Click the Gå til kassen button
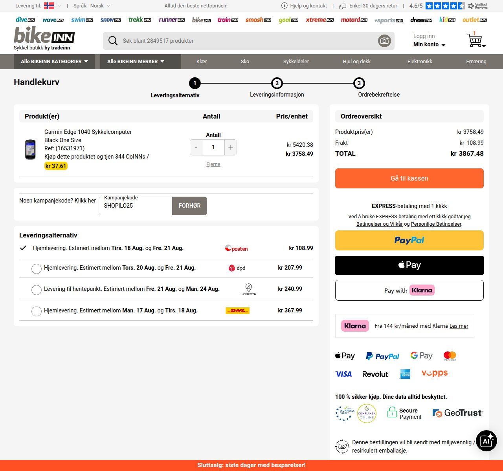Viewport: 503px width, 471px height. (x=409, y=178)
